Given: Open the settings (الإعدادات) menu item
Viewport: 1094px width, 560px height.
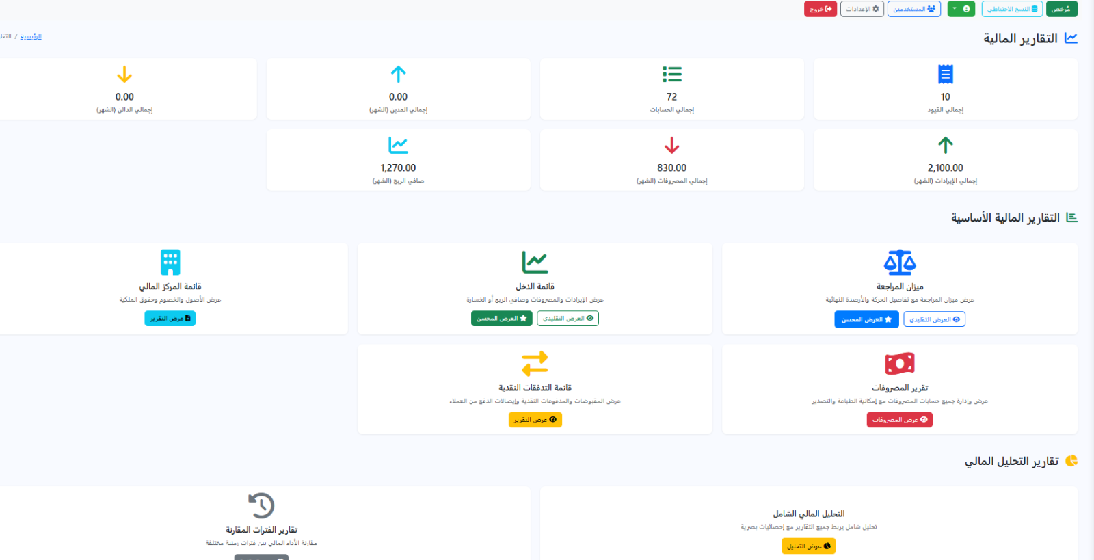Looking at the screenshot, I should [x=862, y=9].
